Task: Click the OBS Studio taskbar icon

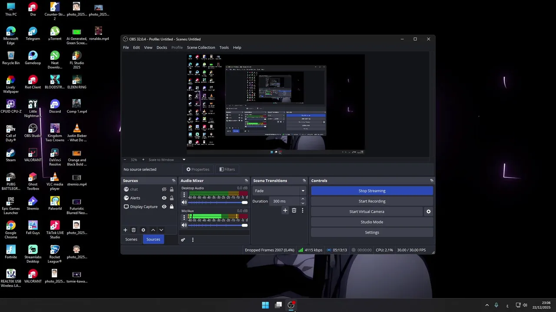Action: click(291, 305)
